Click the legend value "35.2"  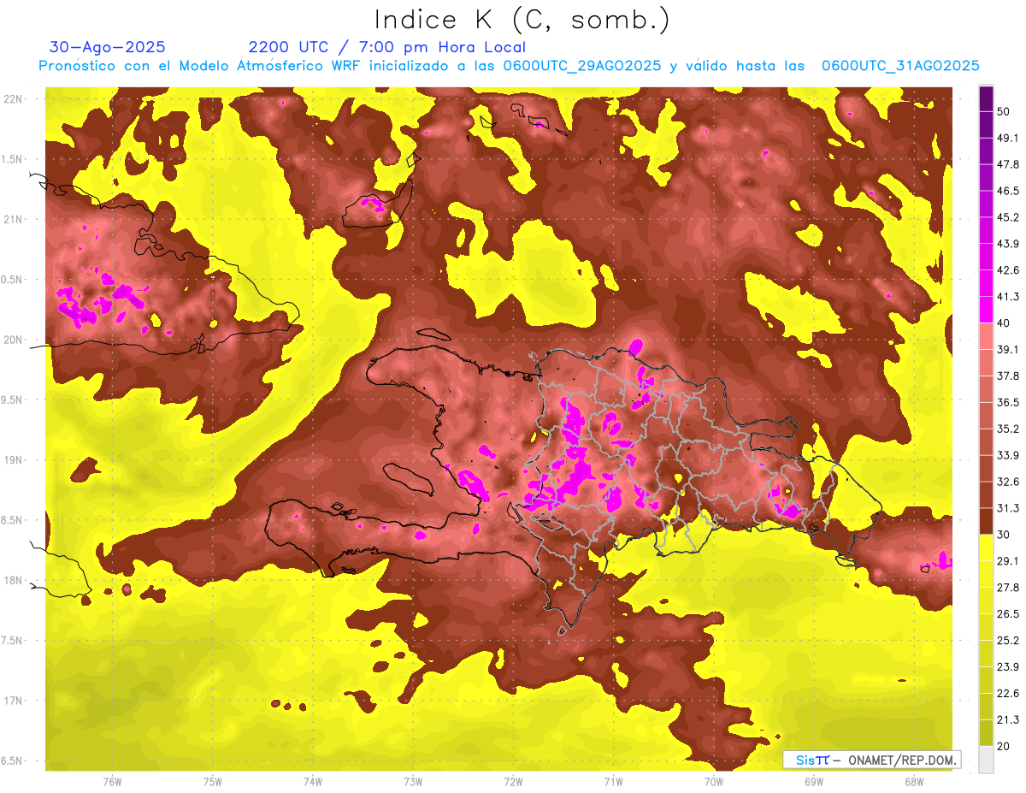pyautogui.click(x=1008, y=429)
